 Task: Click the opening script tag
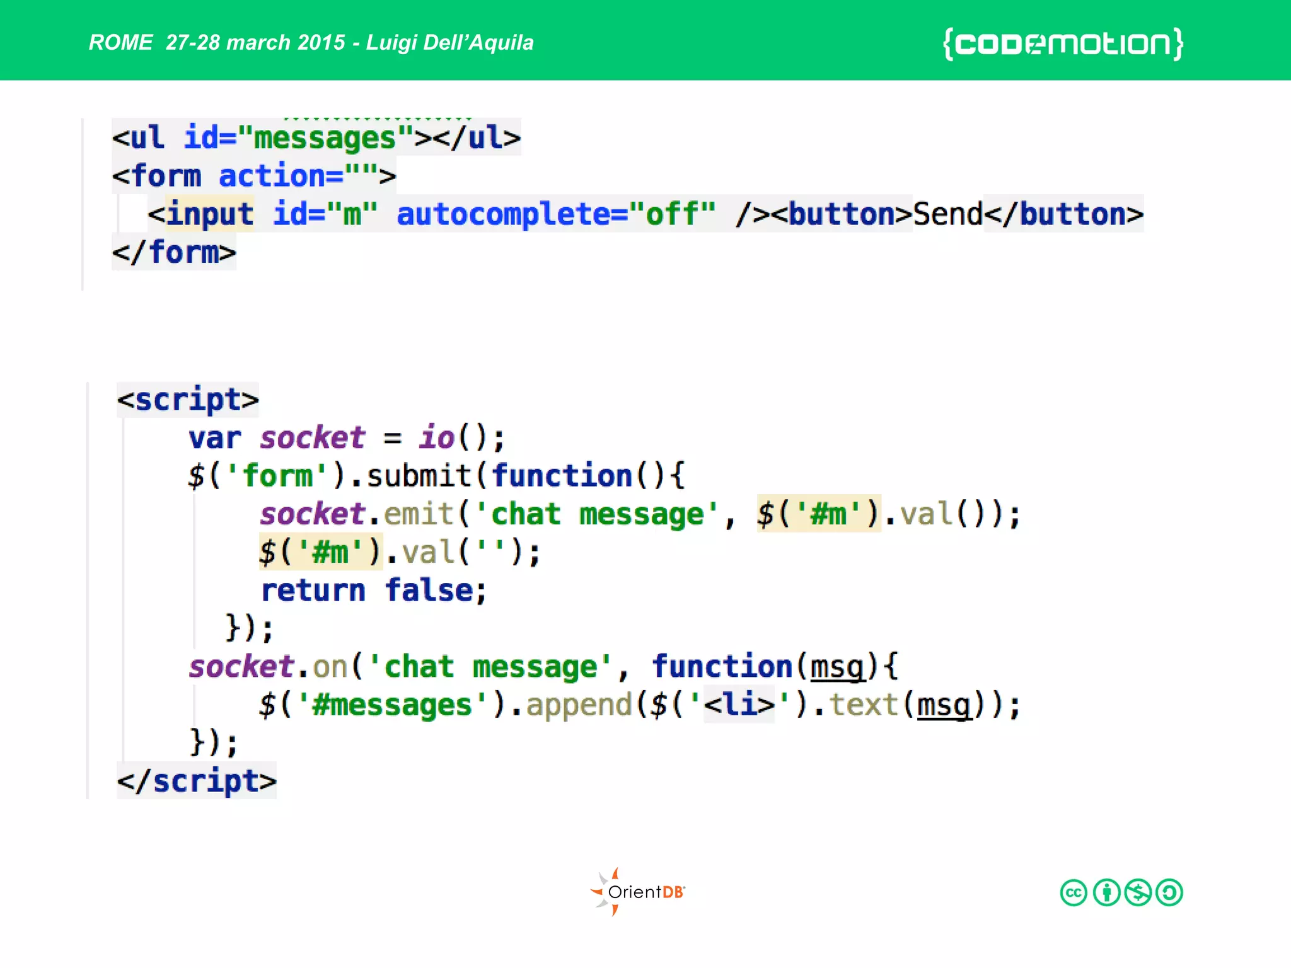pos(188,400)
